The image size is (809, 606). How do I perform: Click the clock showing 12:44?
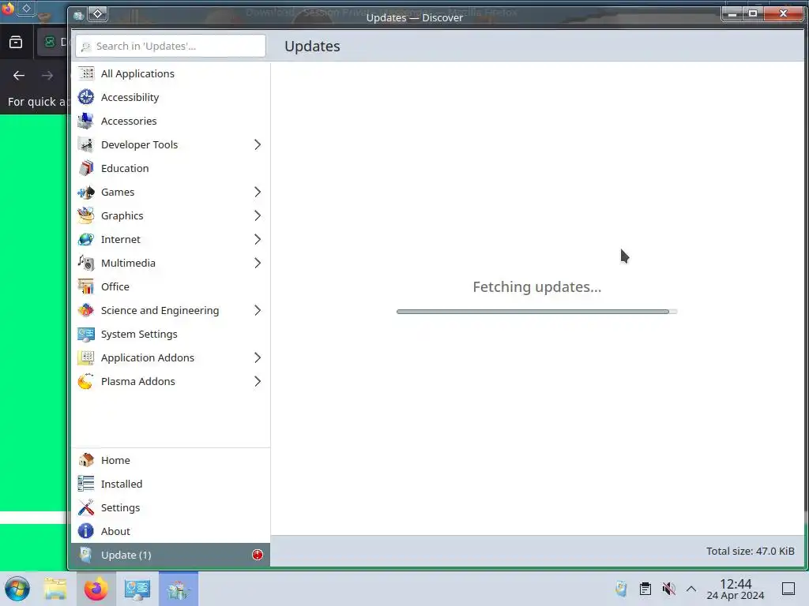[x=736, y=584]
